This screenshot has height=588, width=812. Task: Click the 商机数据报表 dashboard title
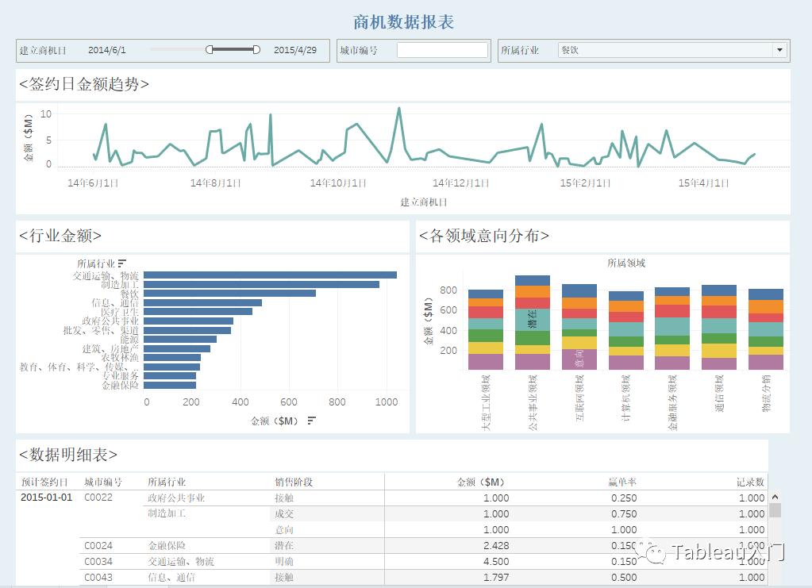[x=403, y=21]
